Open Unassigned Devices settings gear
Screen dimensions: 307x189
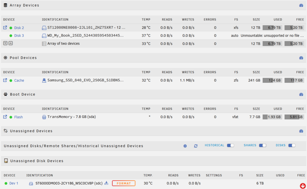pos(185,146)
